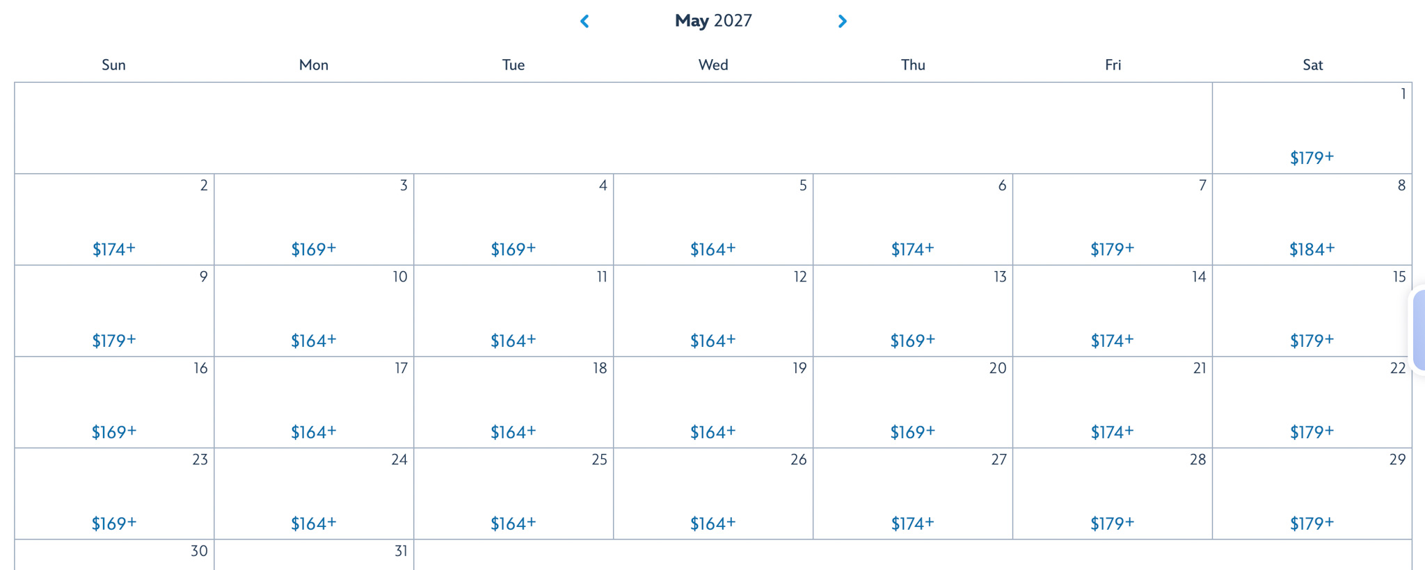The height and width of the screenshot is (570, 1425).
Task: Select Saturday May 29 at $179+
Action: [1312, 494]
